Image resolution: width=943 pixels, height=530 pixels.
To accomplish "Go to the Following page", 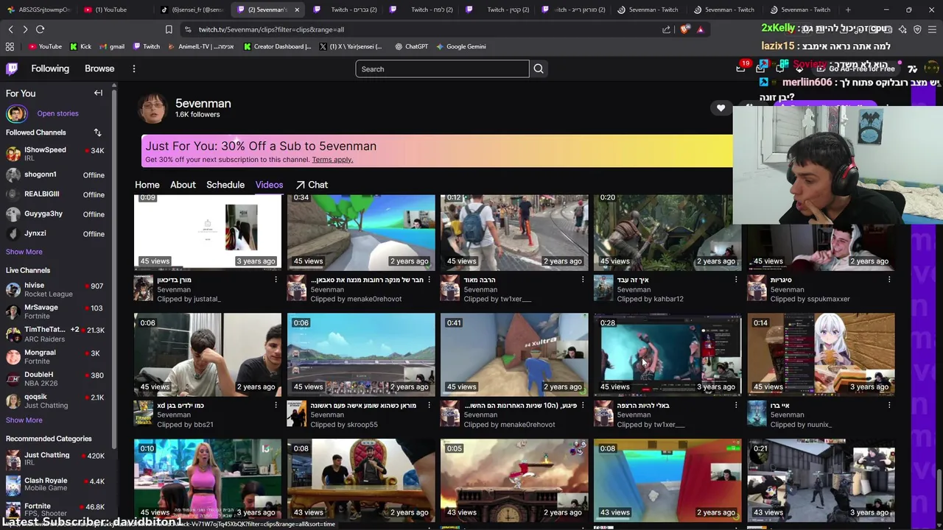I will point(50,68).
